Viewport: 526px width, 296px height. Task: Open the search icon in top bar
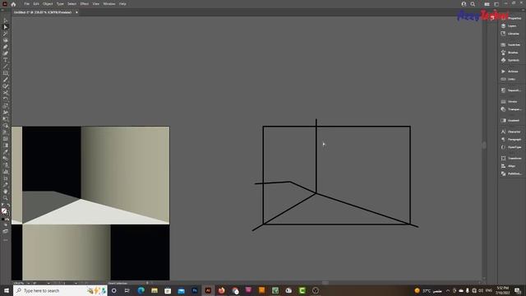click(473, 4)
